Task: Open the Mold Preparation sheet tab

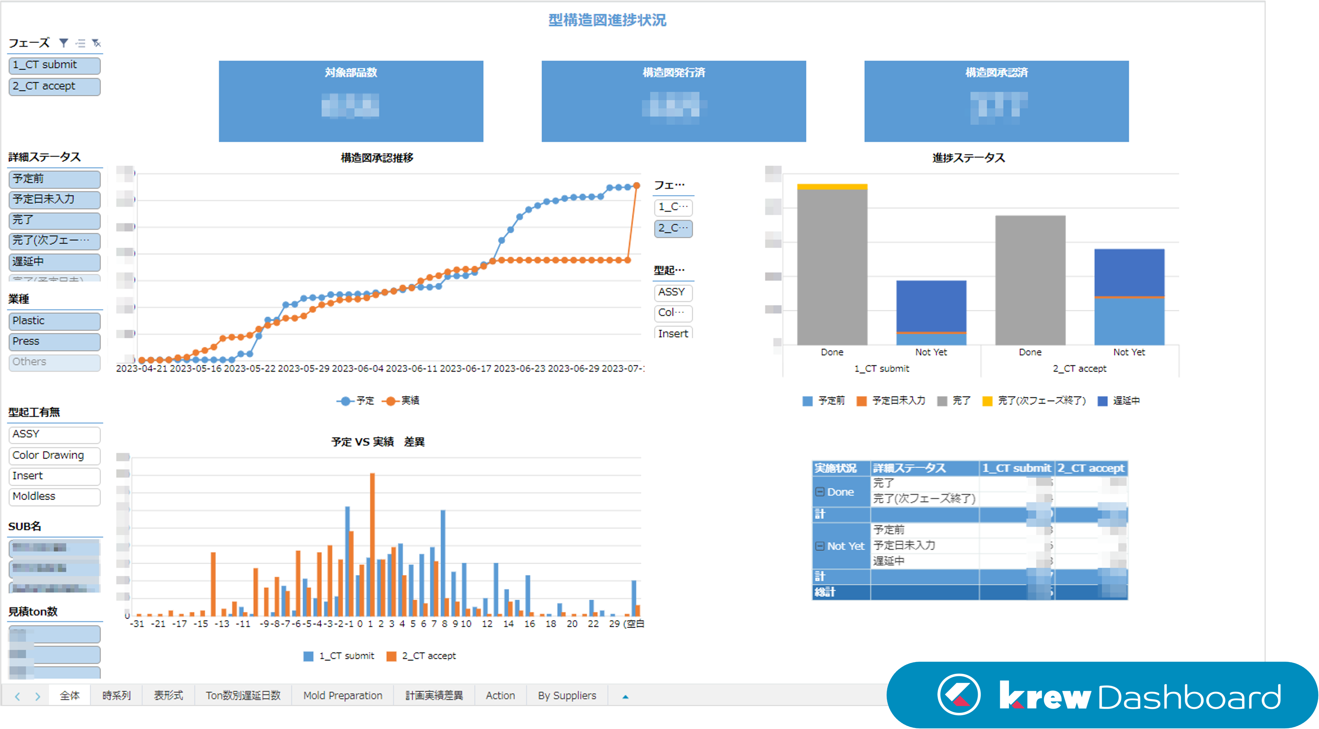Action: click(343, 696)
